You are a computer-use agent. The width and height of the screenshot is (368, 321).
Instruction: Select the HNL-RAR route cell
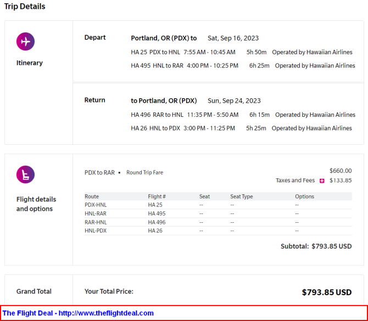point(95,213)
